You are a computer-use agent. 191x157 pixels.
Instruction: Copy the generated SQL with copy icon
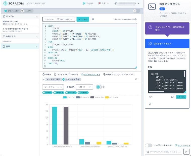pos(172,97)
